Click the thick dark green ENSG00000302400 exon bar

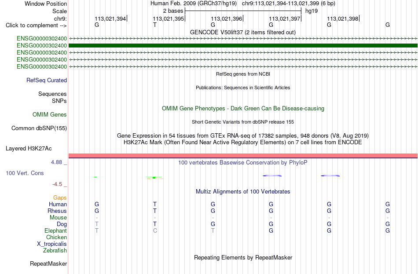tap(243, 46)
